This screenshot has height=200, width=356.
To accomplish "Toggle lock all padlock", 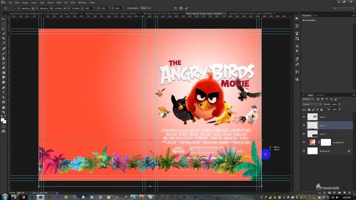I will [322, 110].
